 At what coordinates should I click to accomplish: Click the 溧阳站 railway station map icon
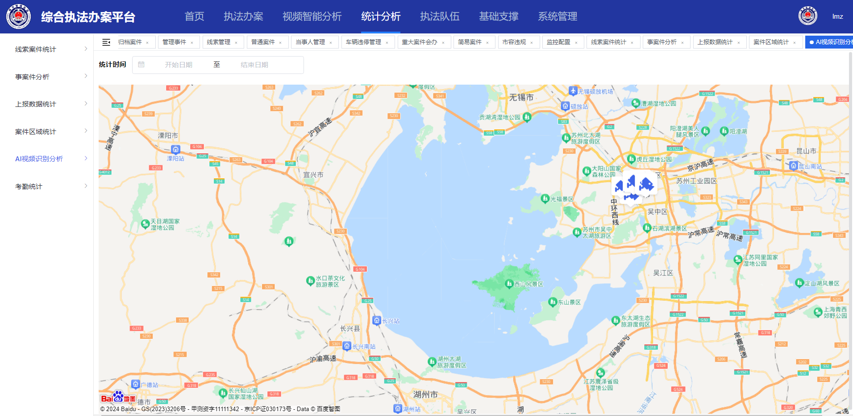(176, 150)
